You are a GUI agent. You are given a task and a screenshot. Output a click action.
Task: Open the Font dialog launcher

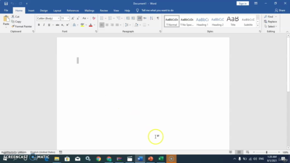96,32
